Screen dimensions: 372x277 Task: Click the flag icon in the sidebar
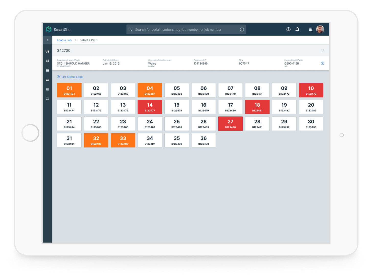coord(47,99)
